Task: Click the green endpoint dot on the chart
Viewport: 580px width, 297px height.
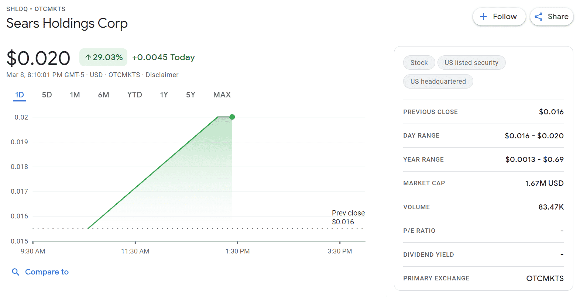Action: click(x=232, y=117)
